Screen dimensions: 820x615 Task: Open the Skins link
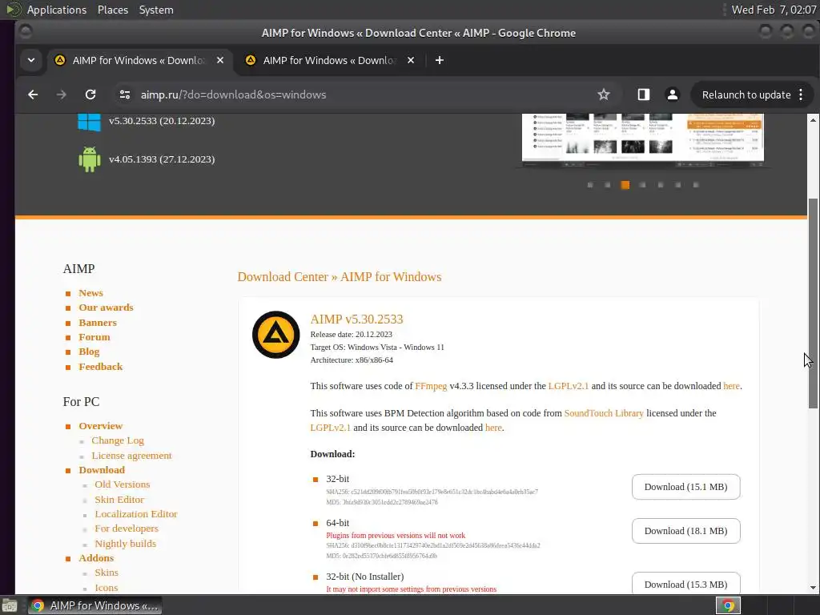tap(107, 573)
